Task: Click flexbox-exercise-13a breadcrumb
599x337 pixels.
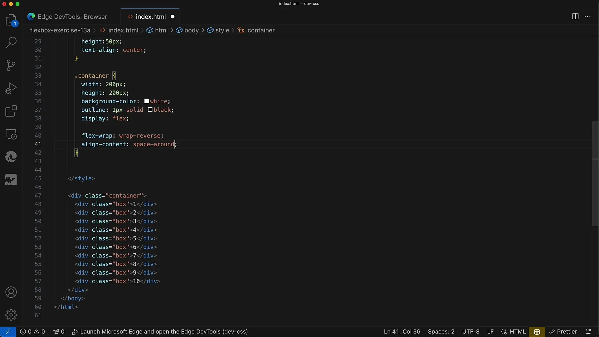Action: click(x=60, y=30)
